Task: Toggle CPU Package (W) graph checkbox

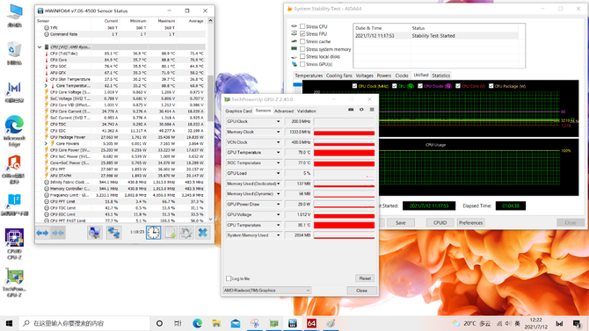Action: 491,86
